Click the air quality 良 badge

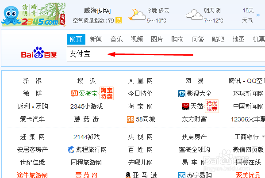coord(119,20)
